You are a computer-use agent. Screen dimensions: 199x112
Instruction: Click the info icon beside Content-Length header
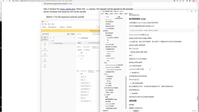coord(90,86)
